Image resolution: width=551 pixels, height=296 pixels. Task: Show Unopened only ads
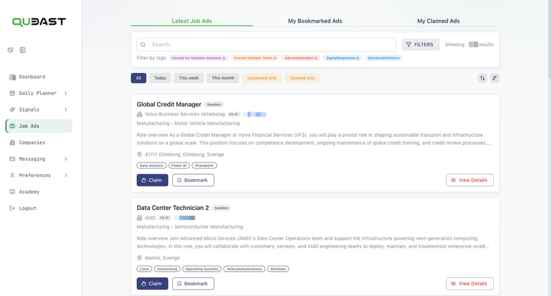[x=262, y=78]
